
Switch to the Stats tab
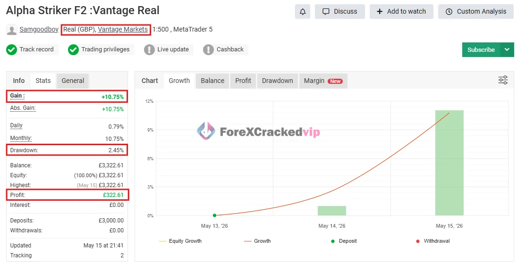[43, 81]
